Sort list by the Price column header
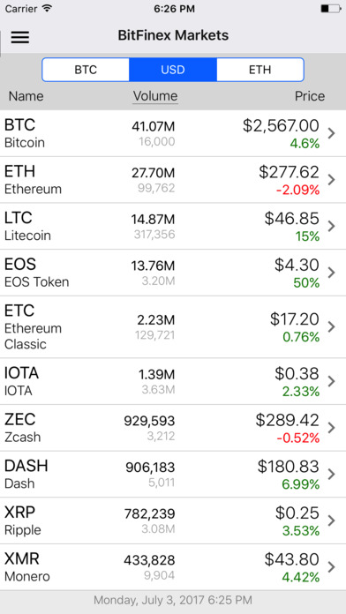 (310, 96)
